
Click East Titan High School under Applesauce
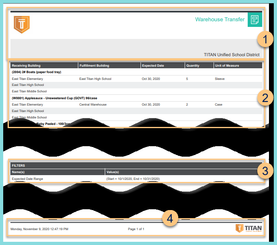[x=28, y=111]
